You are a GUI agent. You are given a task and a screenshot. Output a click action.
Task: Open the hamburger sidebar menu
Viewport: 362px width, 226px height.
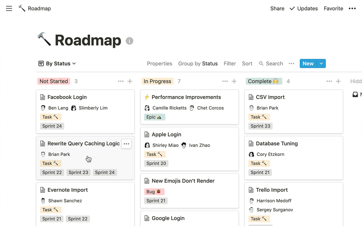point(9,9)
